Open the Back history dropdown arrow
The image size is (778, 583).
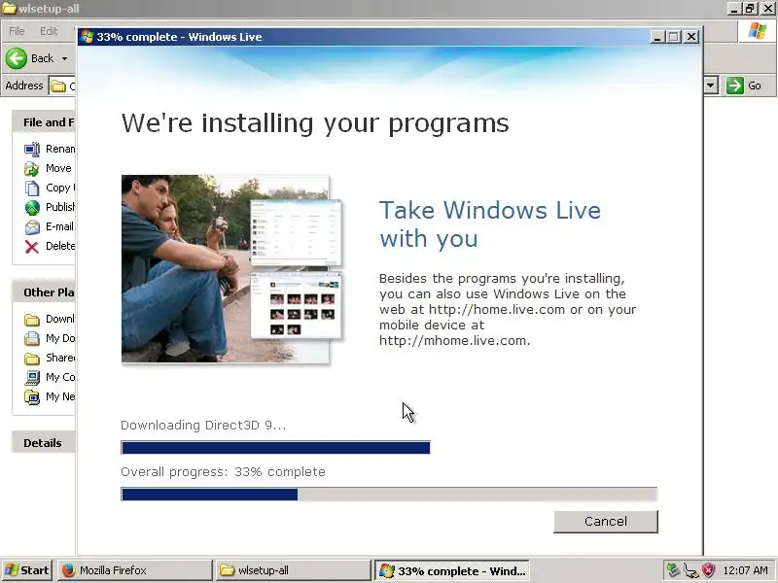[64, 58]
